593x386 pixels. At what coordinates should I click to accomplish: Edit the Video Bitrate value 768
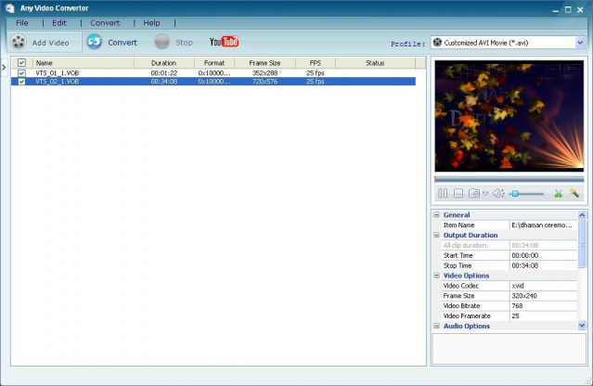(543, 305)
